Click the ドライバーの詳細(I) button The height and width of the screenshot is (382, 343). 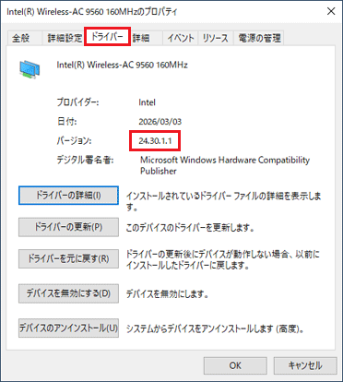68,196
